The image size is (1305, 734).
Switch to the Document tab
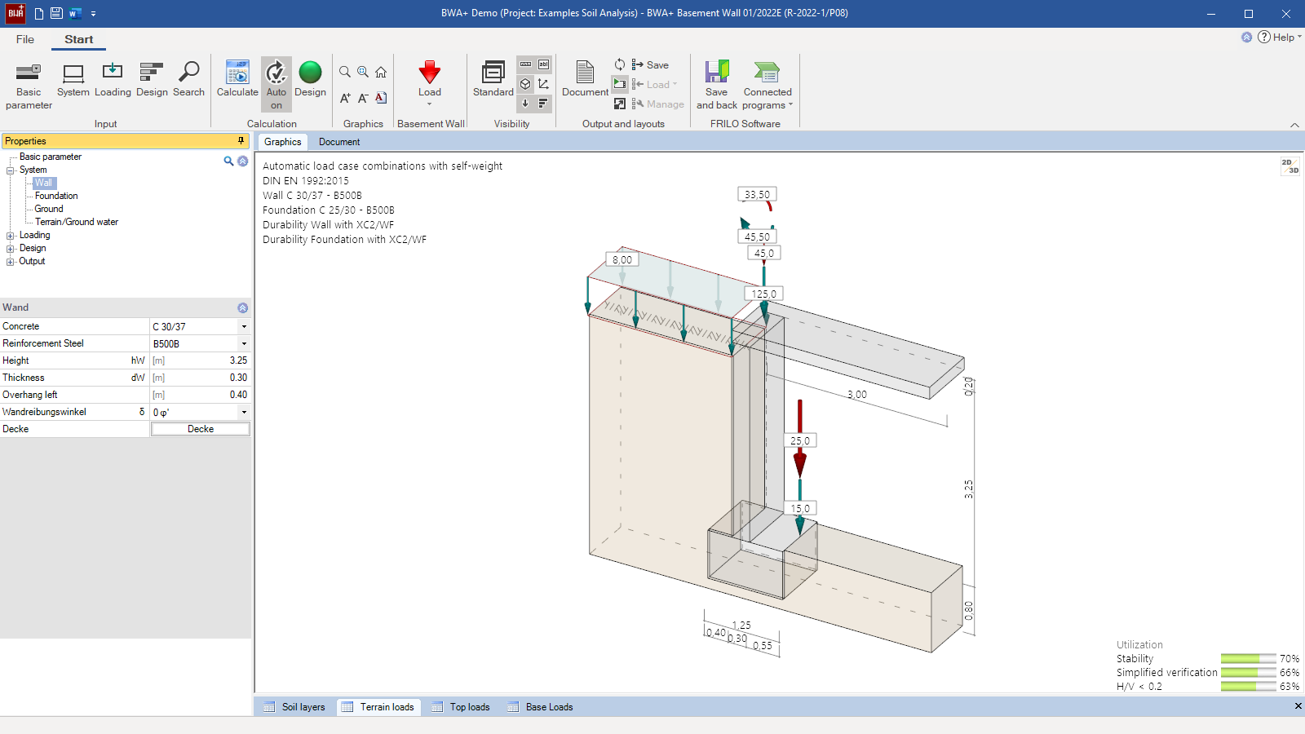point(339,142)
